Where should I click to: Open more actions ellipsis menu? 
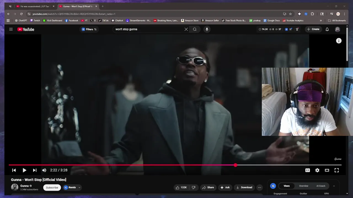click(x=260, y=187)
